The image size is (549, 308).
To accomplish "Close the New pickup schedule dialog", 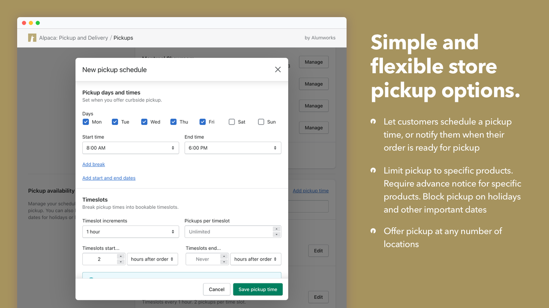I will (278, 69).
